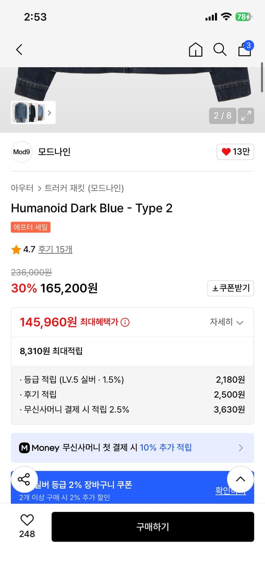This screenshot has width=265, height=573.
Task: Select the product image thumbnail strip
Action: pyautogui.click(x=33, y=113)
